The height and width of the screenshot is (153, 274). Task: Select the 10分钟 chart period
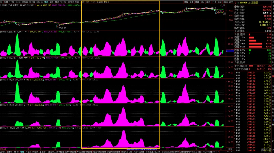[x=63, y=2]
